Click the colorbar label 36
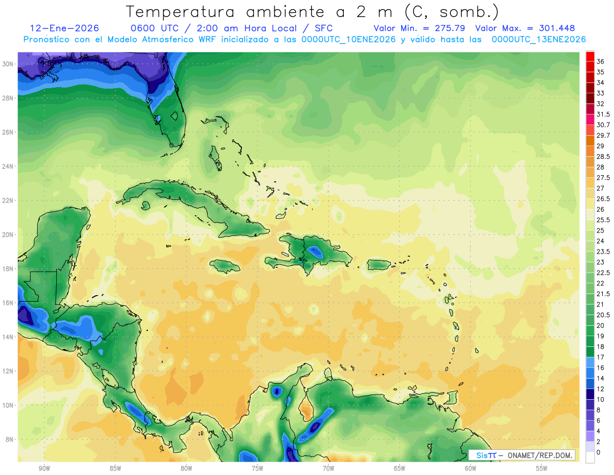The height and width of the screenshot is (475, 614). [x=601, y=61]
